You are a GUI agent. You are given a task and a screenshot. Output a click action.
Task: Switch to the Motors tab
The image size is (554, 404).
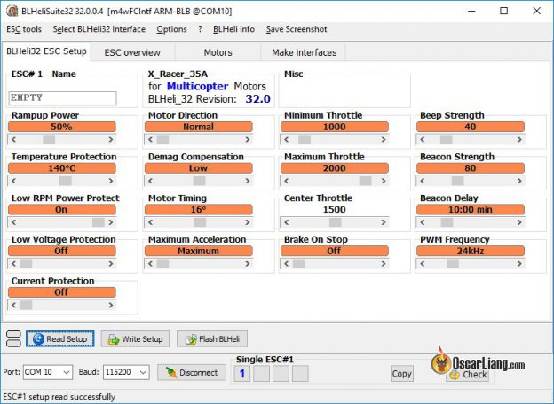point(218,52)
